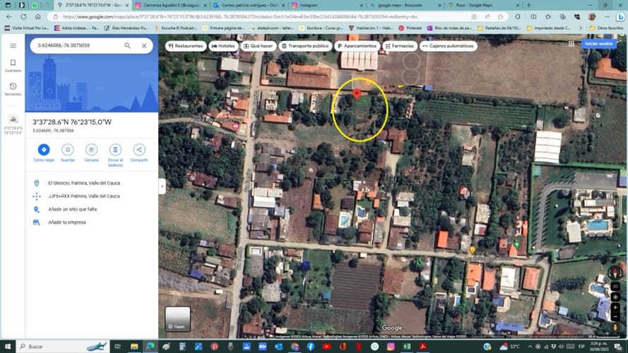Screen dimensions: 628x353
Task: Show hidden system tray icons chevron
Action: tap(530, 347)
